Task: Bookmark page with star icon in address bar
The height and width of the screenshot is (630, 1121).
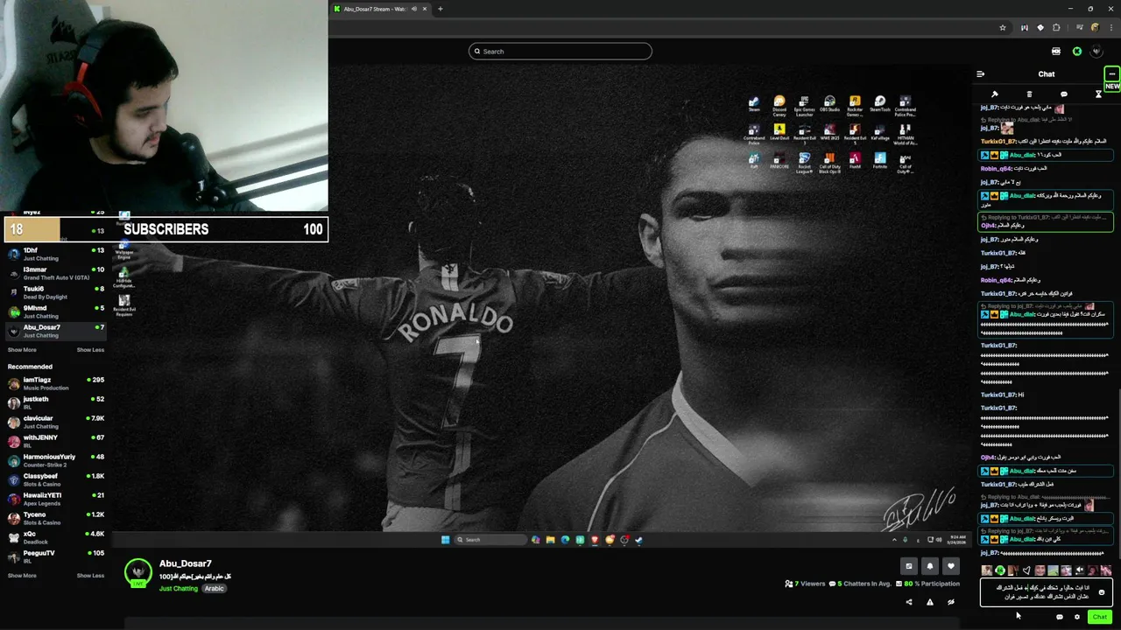Action: pos(1003,28)
